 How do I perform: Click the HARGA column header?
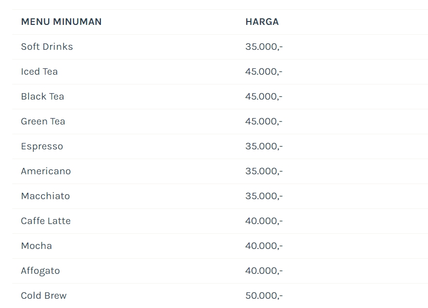tap(262, 22)
